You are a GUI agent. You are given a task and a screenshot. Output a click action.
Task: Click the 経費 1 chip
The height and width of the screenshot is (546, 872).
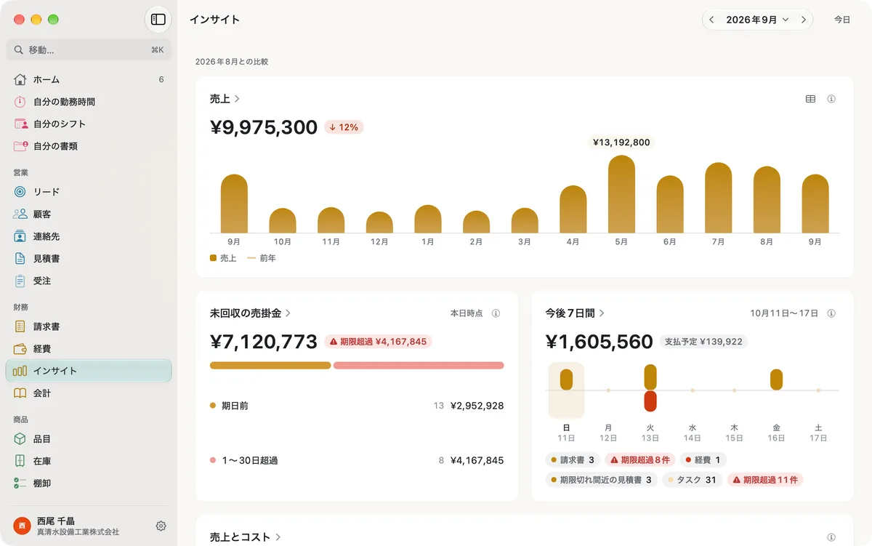pos(703,460)
